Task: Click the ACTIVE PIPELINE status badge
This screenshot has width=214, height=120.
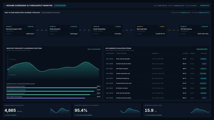Action: click(x=60, y=6)
